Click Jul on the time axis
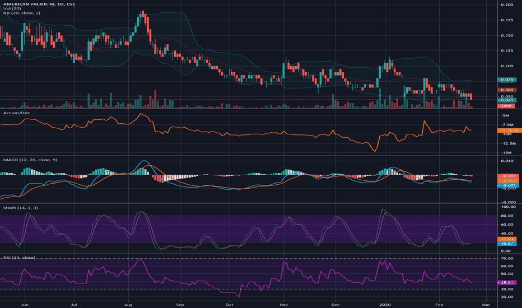Screen dimensions: 522x308 74,304
